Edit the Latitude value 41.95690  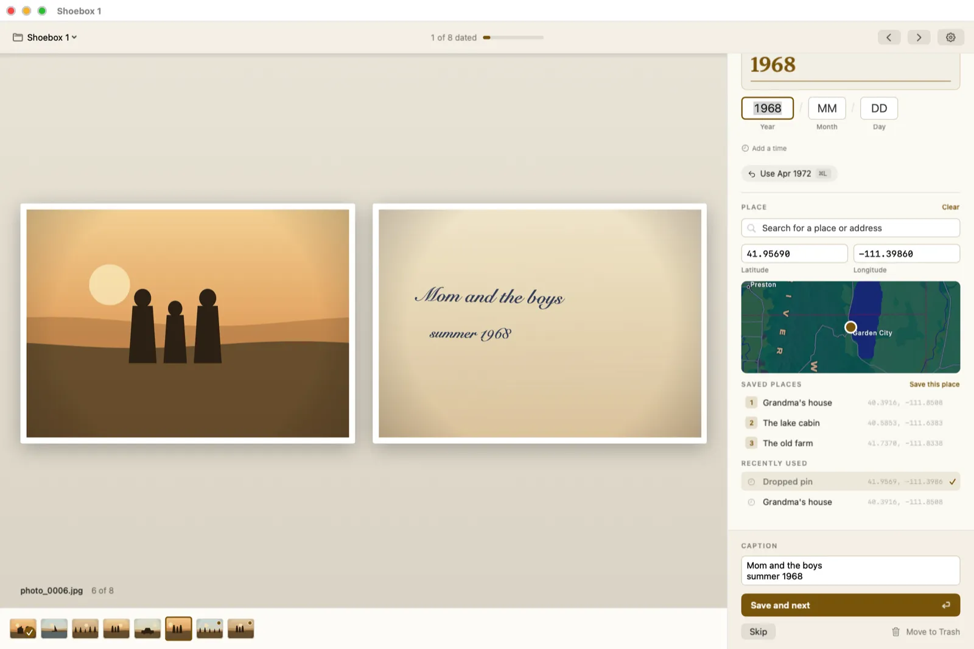pos(794,254)
